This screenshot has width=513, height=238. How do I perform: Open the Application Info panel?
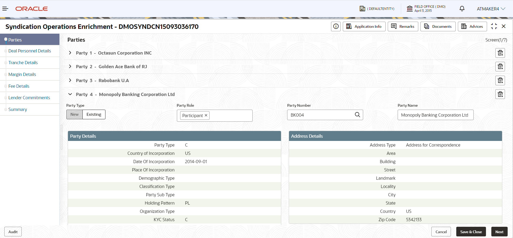[364, 26]
